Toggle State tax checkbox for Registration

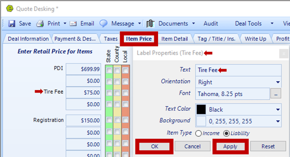tap(109, 120)
